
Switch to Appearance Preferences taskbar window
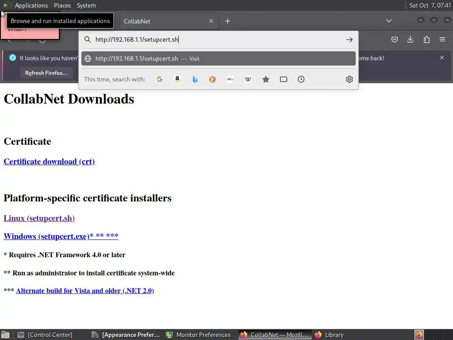click(x=126, y=335)
